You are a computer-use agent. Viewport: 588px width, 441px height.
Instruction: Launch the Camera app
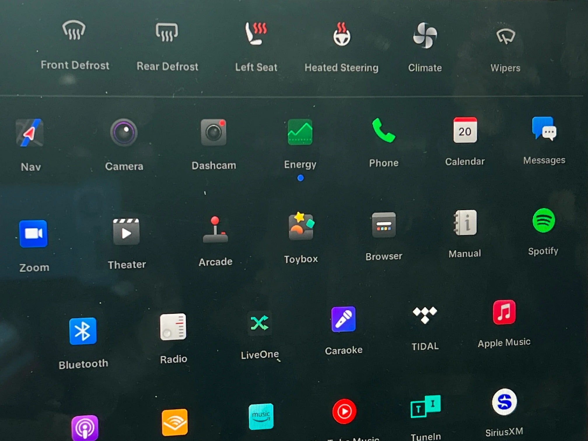[x=124, y=132]
